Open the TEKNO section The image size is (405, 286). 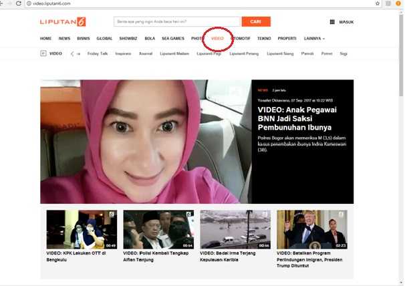tap(264, 39)
